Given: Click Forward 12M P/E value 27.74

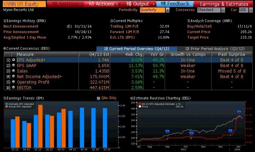Looking at the screenshot, I should point(164,32).
